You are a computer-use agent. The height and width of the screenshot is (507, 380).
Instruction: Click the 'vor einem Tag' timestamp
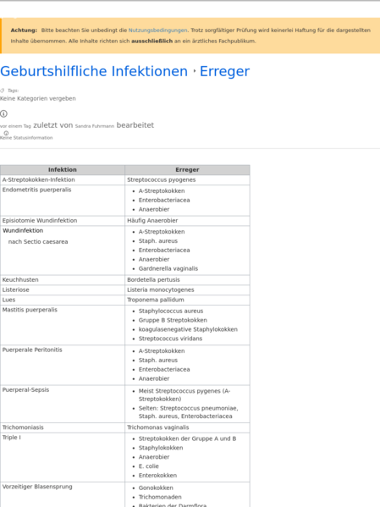(15, 126)
